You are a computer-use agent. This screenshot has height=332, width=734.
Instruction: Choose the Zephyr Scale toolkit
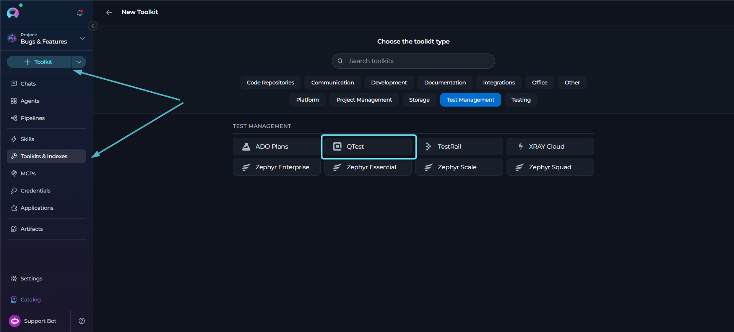coord(459,167)
